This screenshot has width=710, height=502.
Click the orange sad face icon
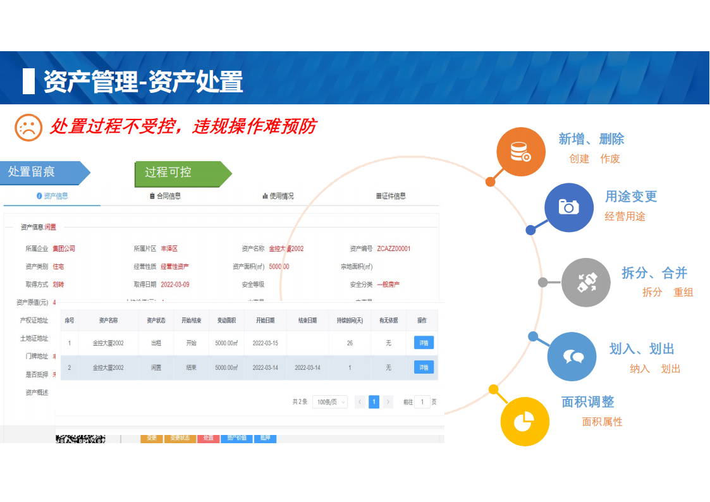pos(28,128)
